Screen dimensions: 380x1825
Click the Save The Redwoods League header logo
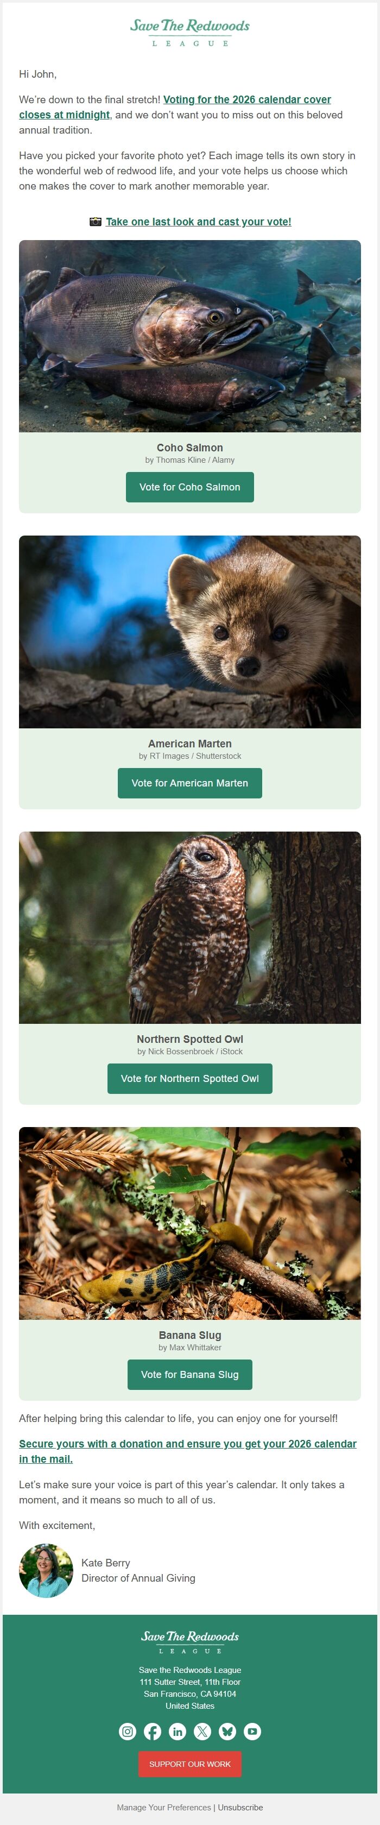(189, 33)
